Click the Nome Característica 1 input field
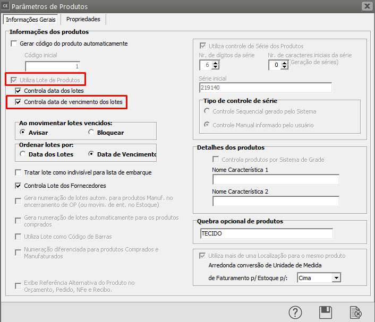Image resolution: width=375 pixels, height=322 pixels. pos(275,179)
